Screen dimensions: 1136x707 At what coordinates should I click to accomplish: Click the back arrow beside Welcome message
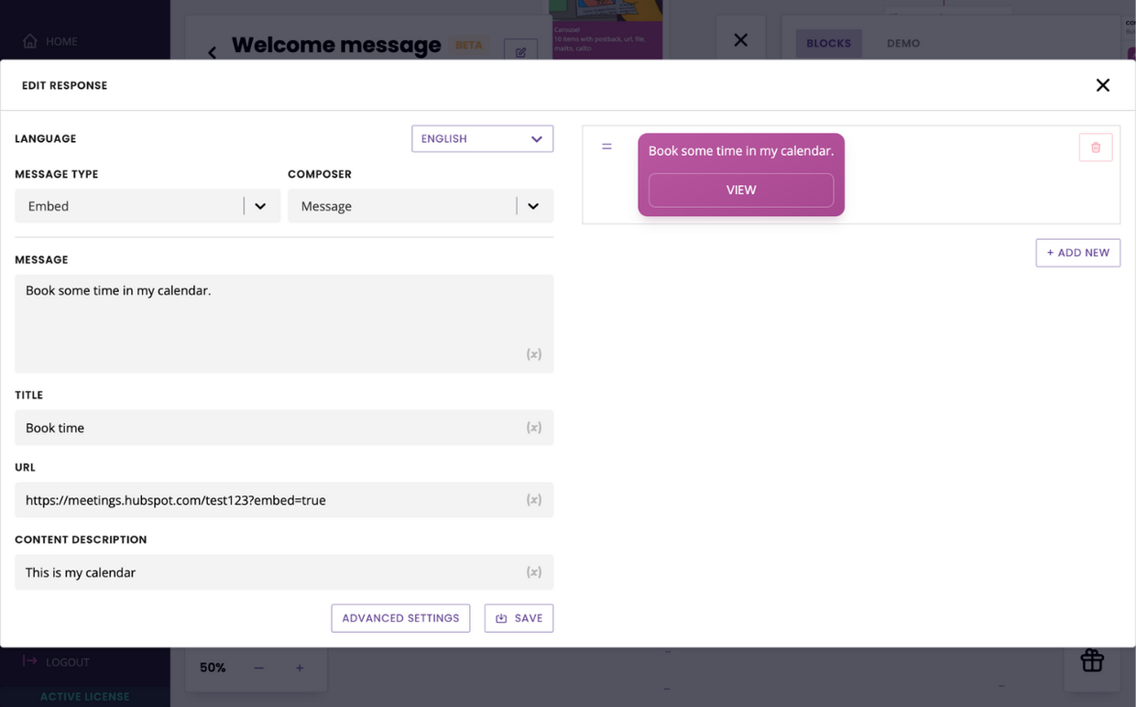(x=212, y=52)
